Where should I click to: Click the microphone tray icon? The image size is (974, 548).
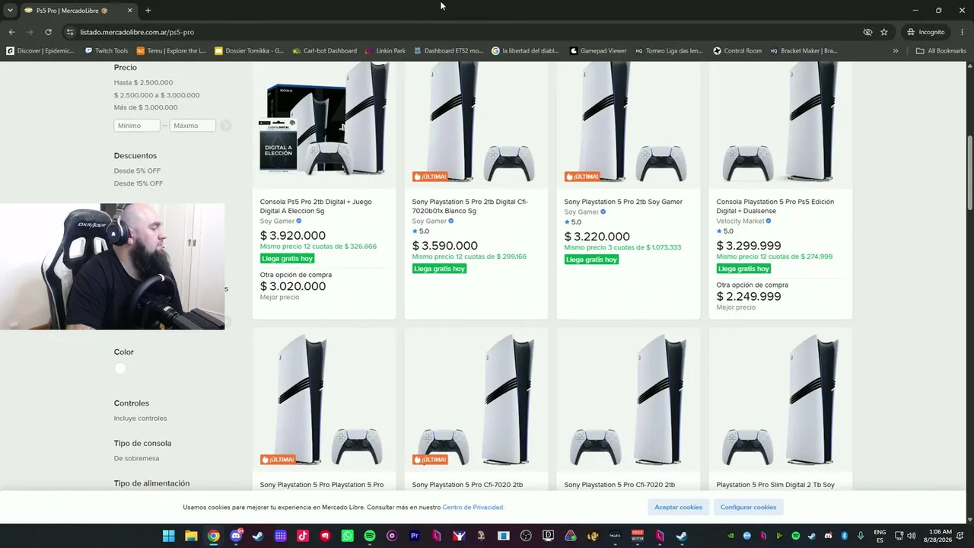[x=861, y=536]
